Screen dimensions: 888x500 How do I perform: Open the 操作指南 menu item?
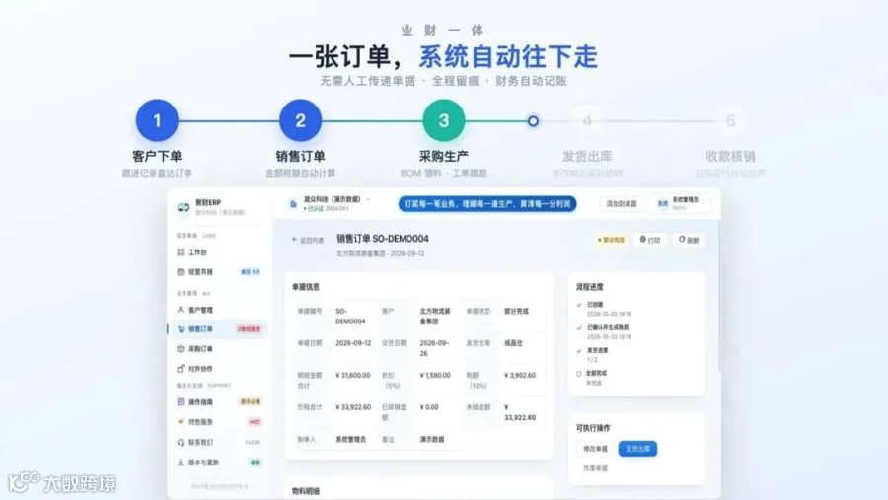(x=220, y=402)
